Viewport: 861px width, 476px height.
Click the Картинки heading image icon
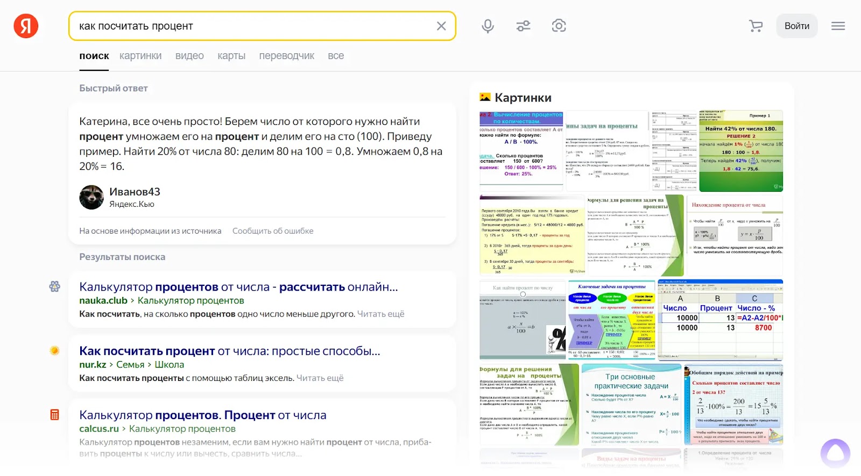point(485,97)
